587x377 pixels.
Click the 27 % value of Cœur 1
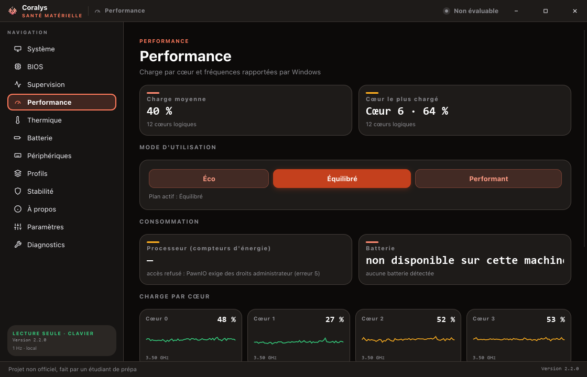click(x=335, y=319)
